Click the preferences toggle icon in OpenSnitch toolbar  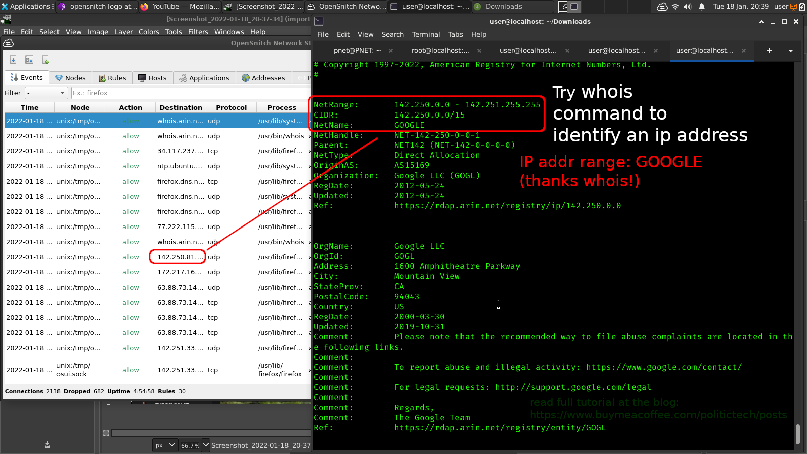[x=29, y=60]
